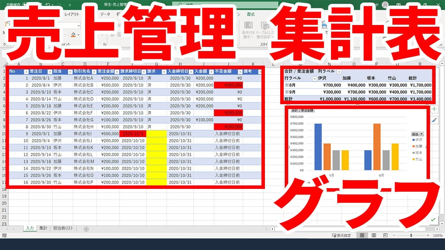445x250 pixels.
Task: Add a new sheet with plus icon
Action: 86,229
